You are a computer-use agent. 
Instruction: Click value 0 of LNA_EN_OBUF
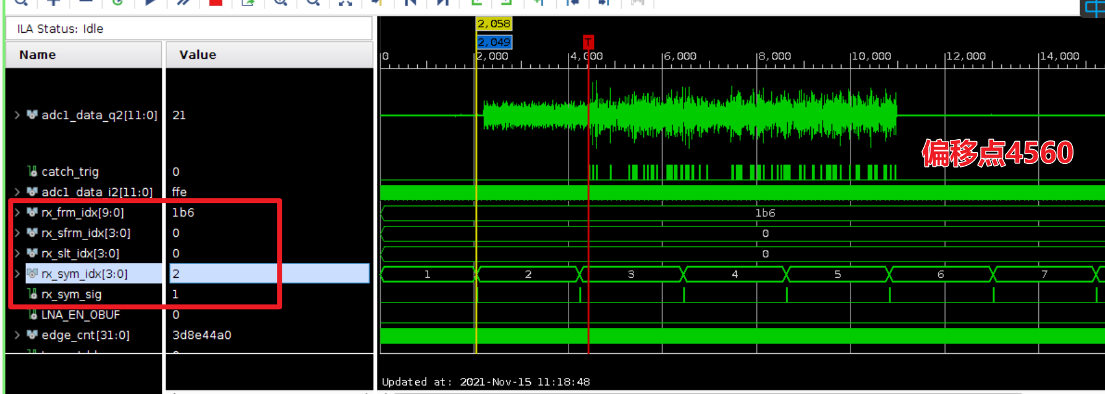coord(176,314)
